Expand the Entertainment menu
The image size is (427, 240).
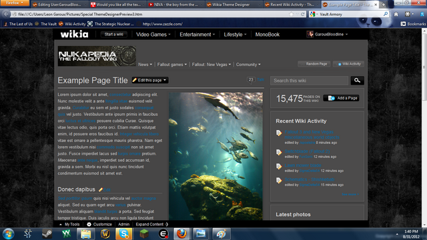click(197, 35)
